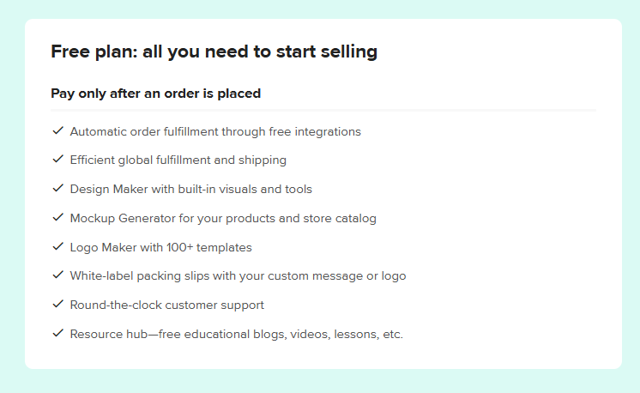Select 'Resource hub—free educational blogs' text

point(236,335)
